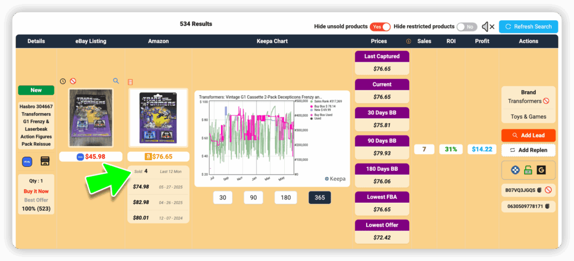The image size is (574, 261).
Task: Click the green New condition badge
Action: click(36, 90)
